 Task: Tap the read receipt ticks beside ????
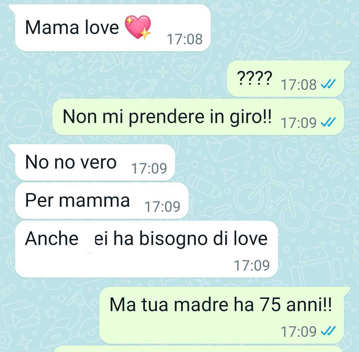(328, 84)
